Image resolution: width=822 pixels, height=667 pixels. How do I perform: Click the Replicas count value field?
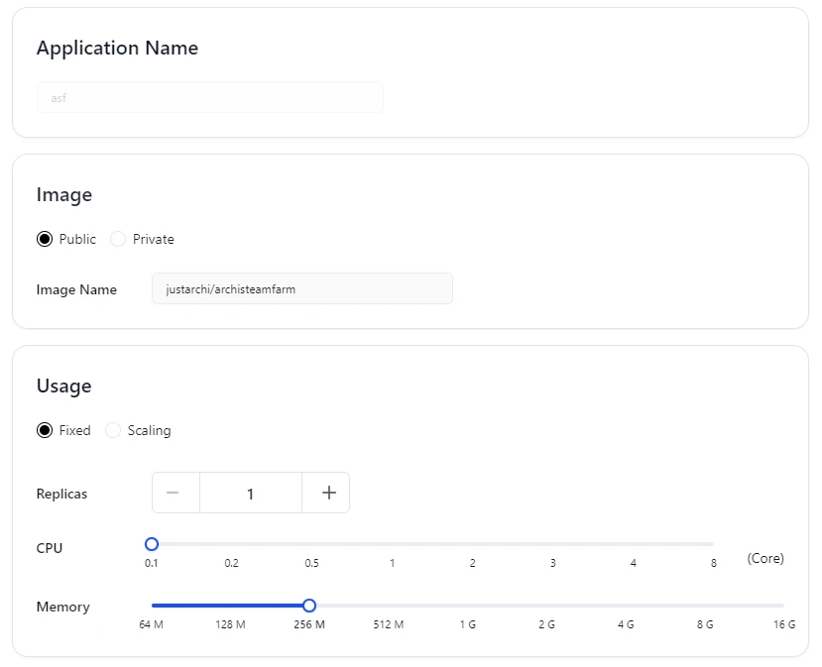tap(251, 493)
